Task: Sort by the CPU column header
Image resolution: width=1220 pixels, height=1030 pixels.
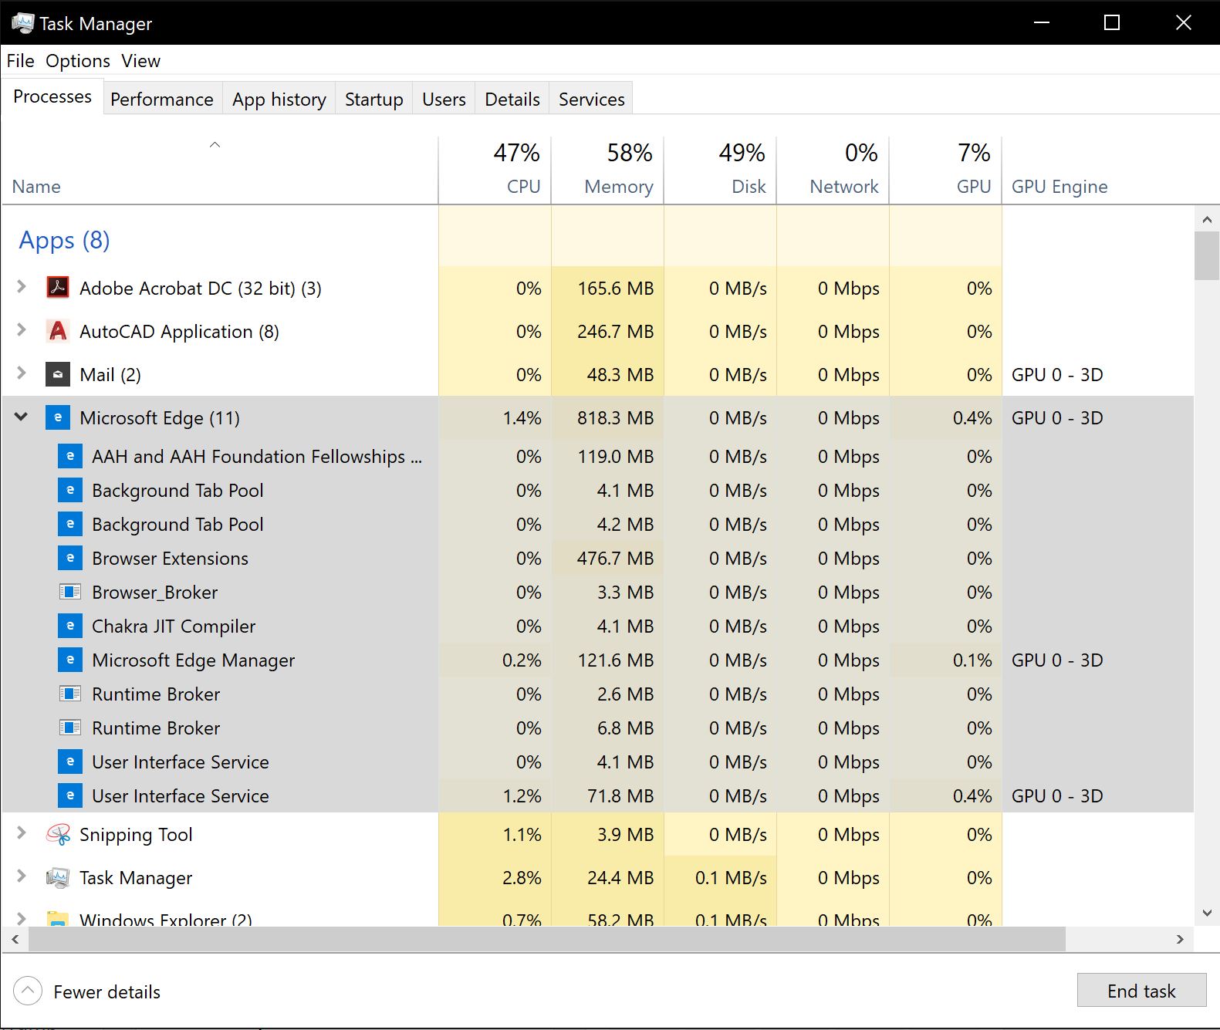Action: coord(495,171)
